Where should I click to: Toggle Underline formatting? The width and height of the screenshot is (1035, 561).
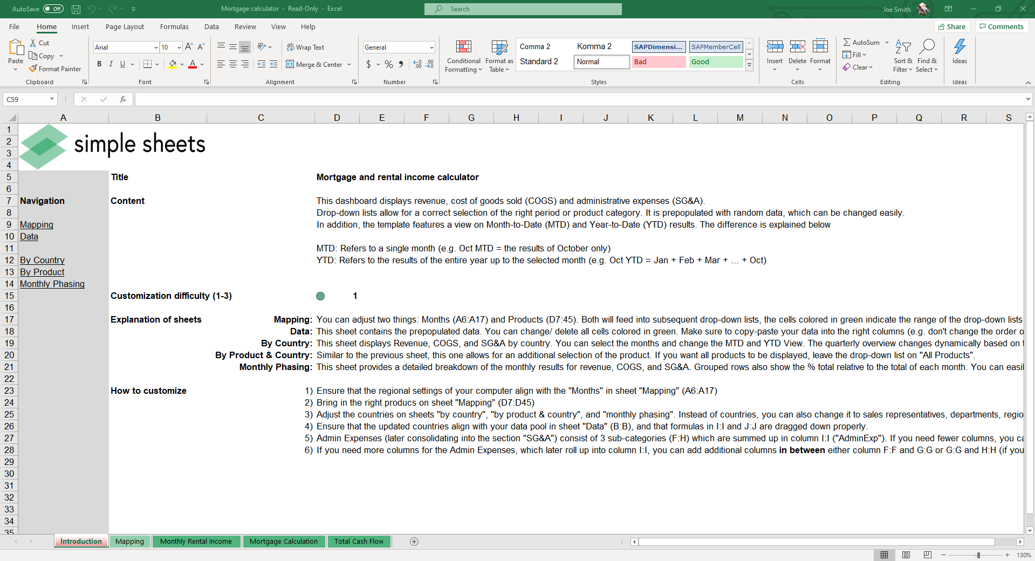pos(123,64)
